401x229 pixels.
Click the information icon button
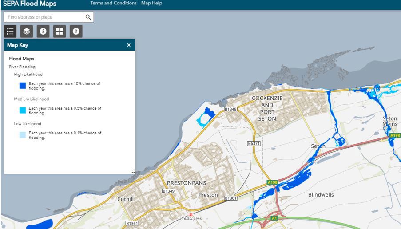pyautogui.click(x=43, y=31)
